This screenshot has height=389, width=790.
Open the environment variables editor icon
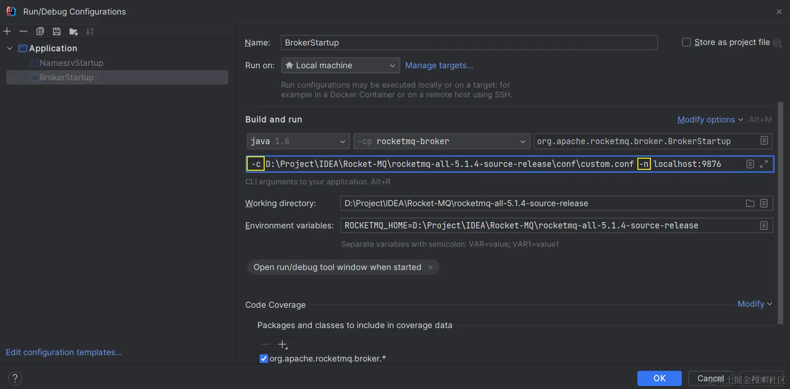(x=764, y=225)
